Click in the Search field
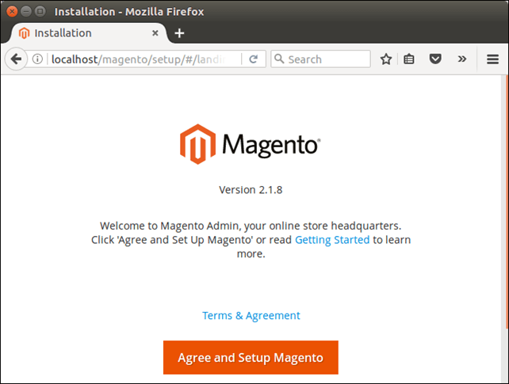Screen dimensions: 509x384 321,59
